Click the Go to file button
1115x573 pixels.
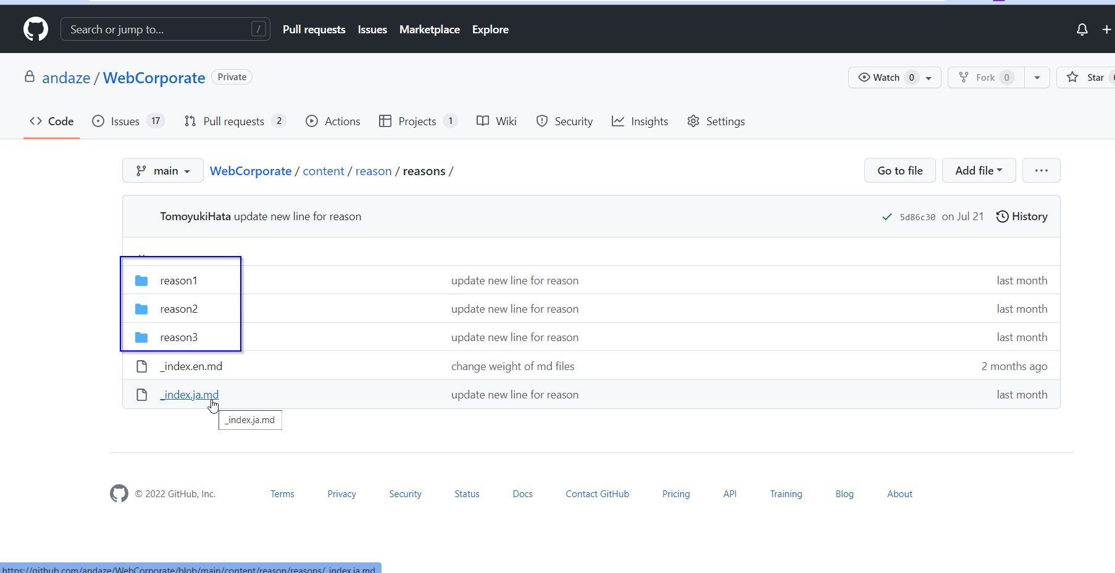(900, 170)
